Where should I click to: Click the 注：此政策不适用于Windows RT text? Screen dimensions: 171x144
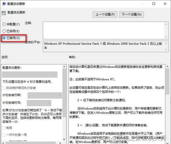(92, 79)
